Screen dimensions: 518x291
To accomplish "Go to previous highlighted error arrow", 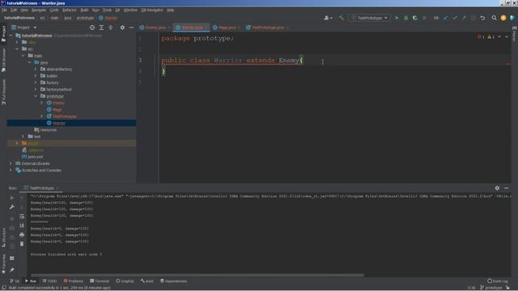I will point(499,37).
